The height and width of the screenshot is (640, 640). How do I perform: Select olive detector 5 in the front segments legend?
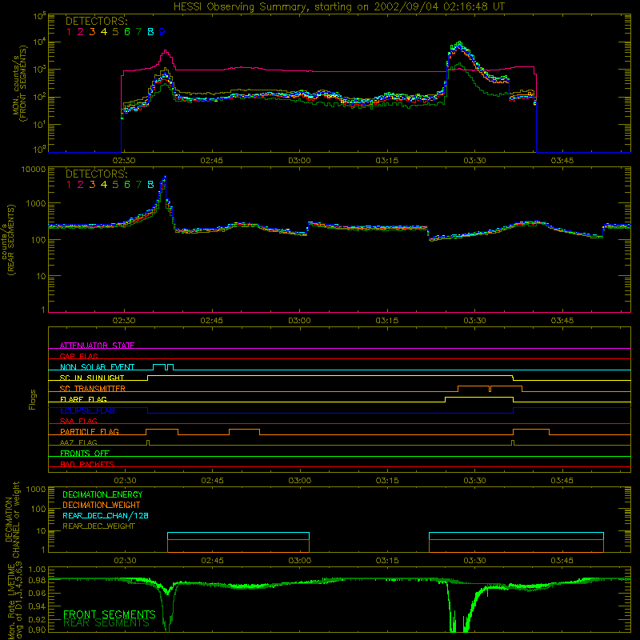(x=115, y=32)
